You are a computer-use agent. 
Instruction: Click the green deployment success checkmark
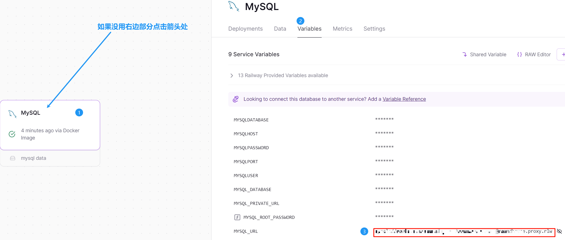pyautogui.click(x=12, y=134)
